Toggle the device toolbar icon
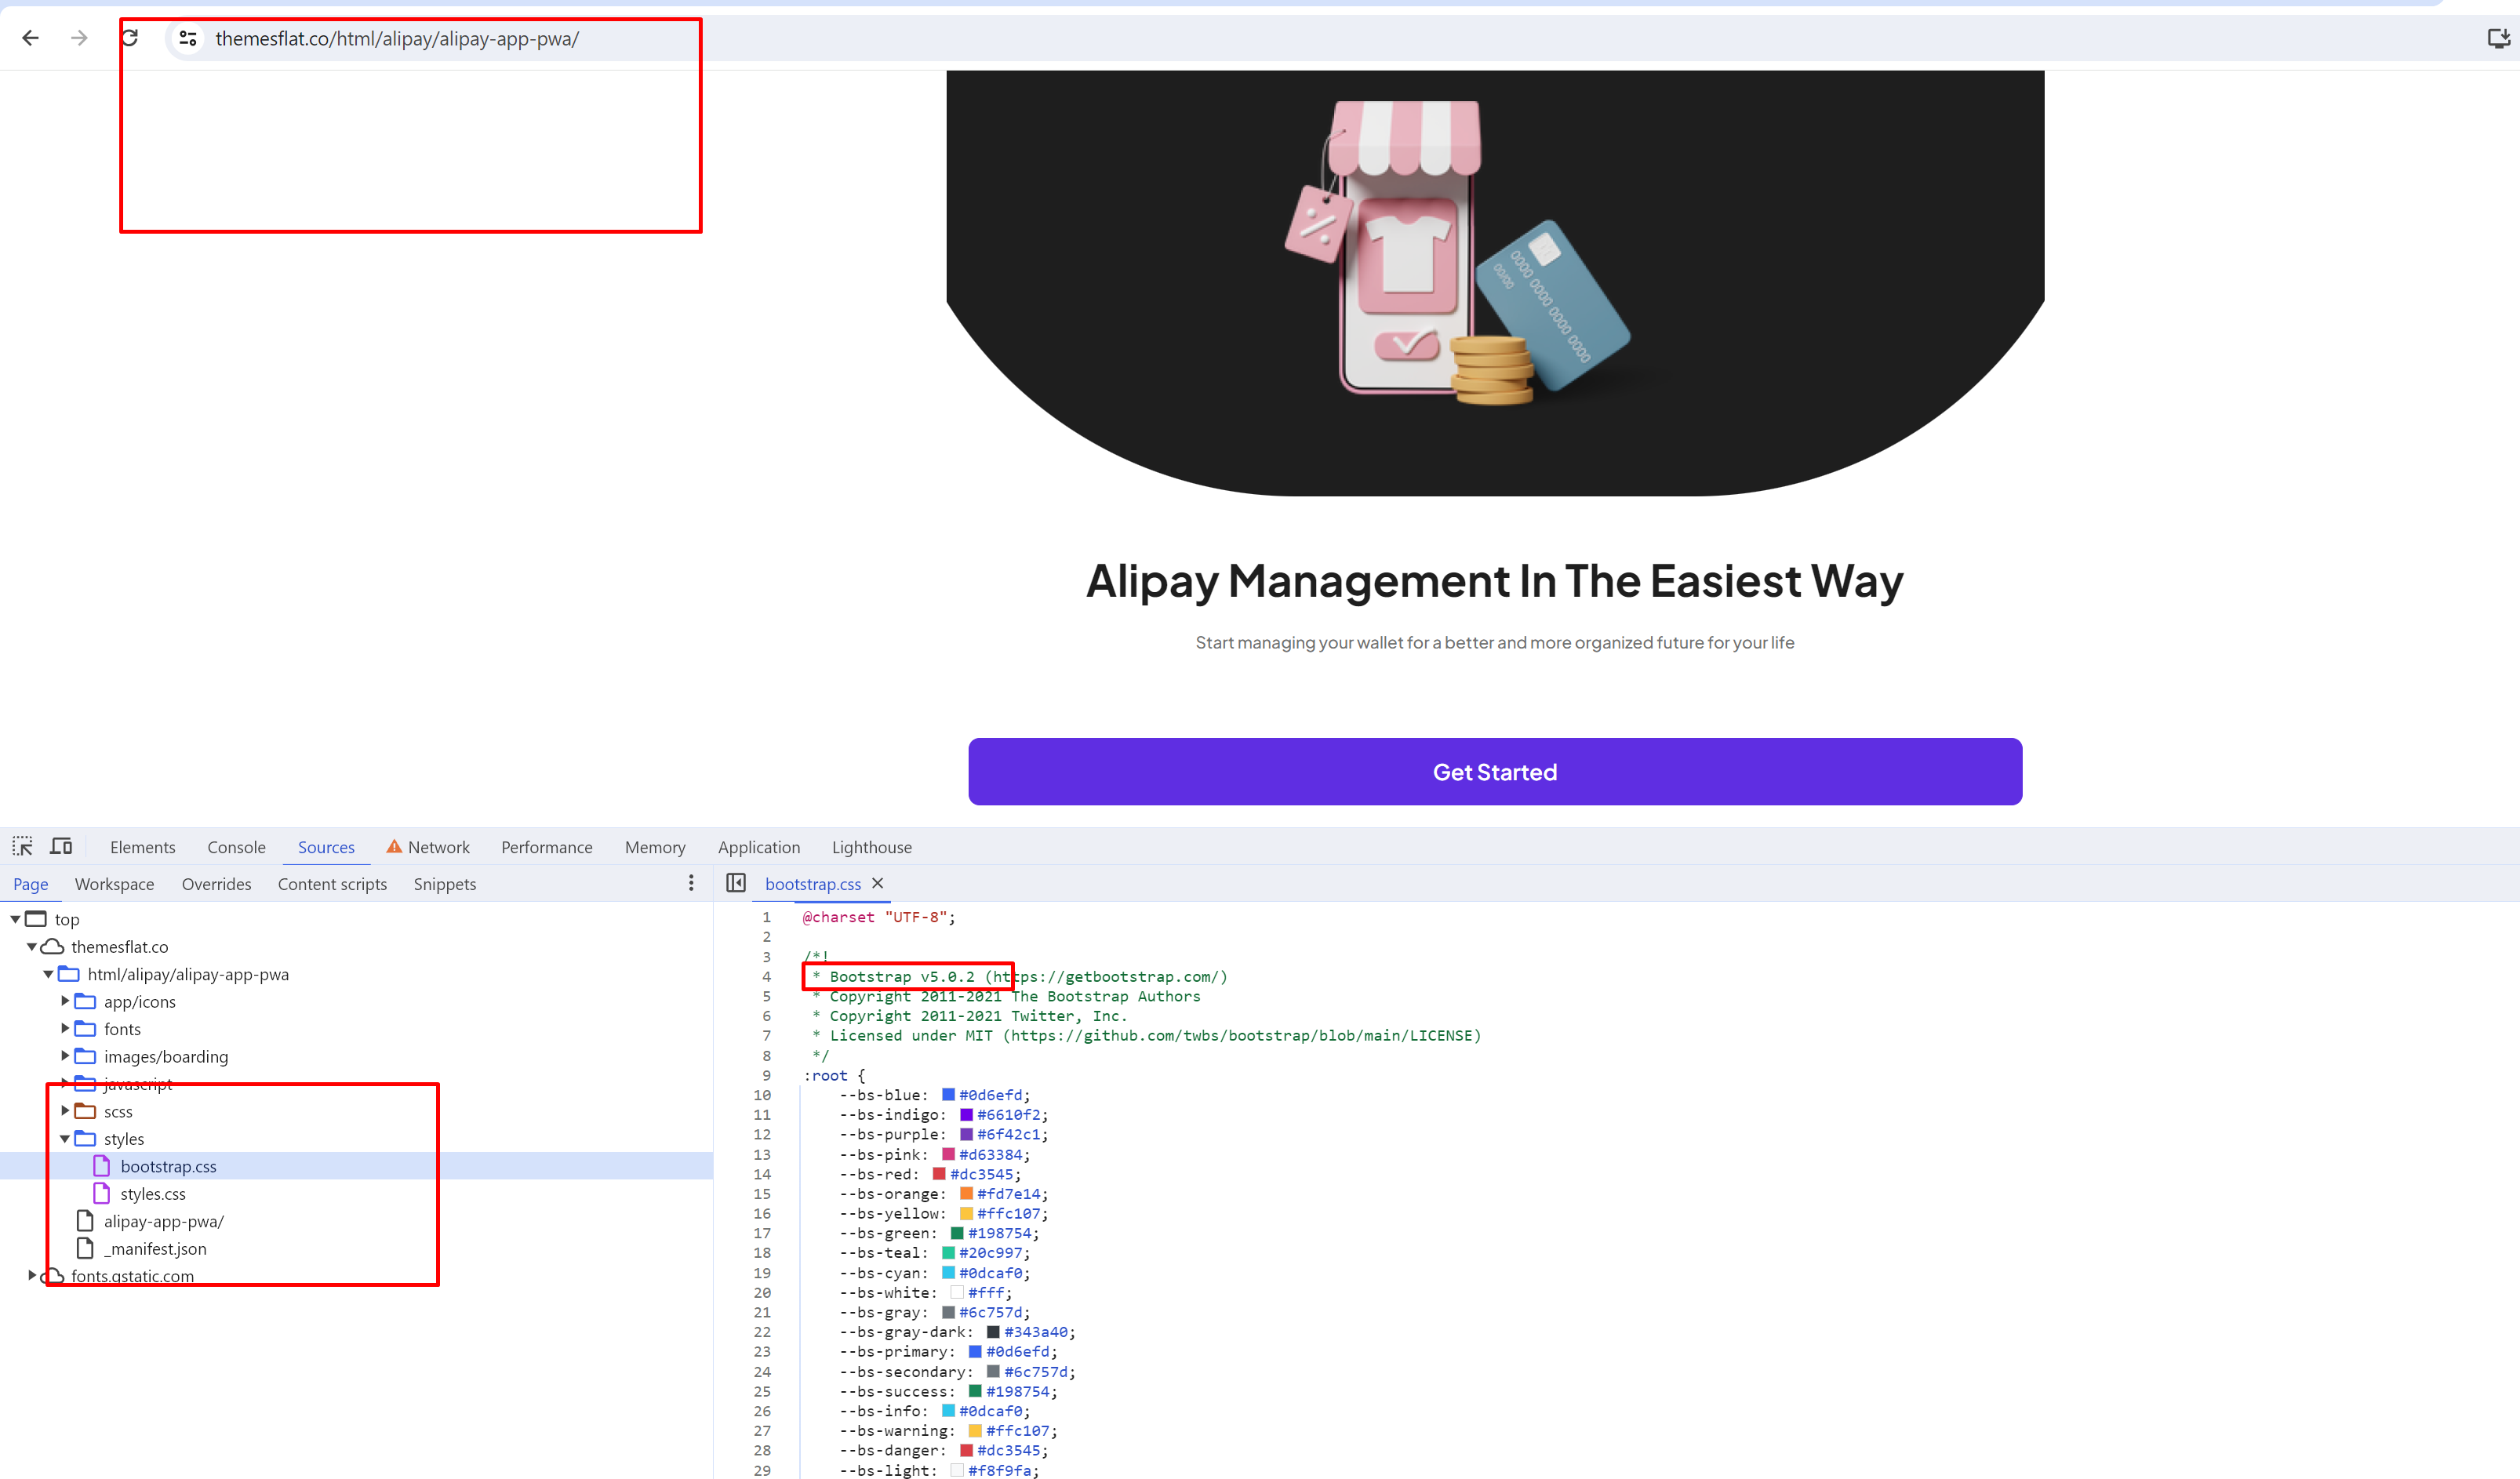Viewport: 2520px width, 1479px height. pyautogui.click(x=61, y=846)
